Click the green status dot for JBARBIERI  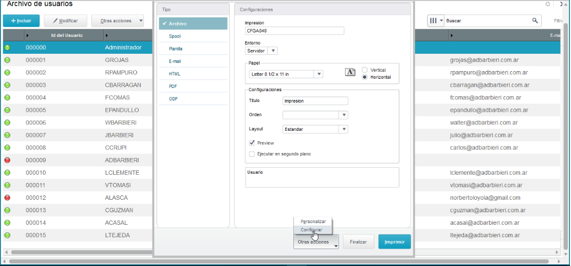pyautogui.click(x=7, y=135)
